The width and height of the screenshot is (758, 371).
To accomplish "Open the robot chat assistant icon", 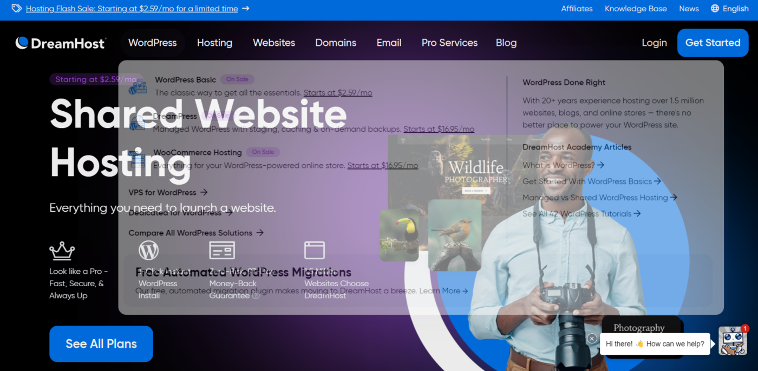I will coord(733,341).
